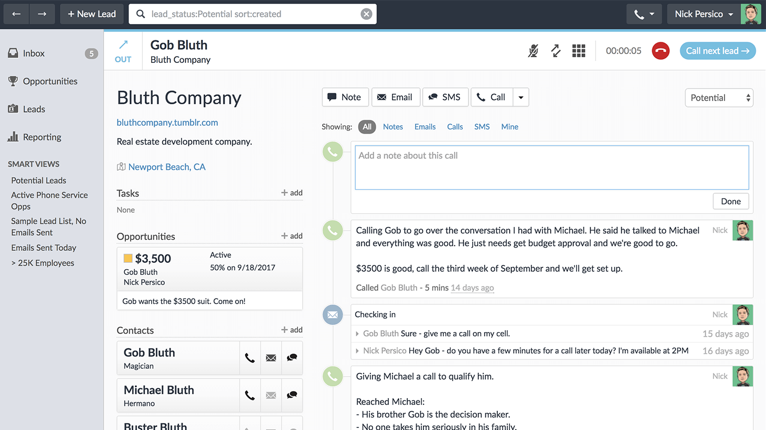Viewport: 766px width, 430px height.
Task: Toggle the All activity filter pill
Action: tap(367, 127)
